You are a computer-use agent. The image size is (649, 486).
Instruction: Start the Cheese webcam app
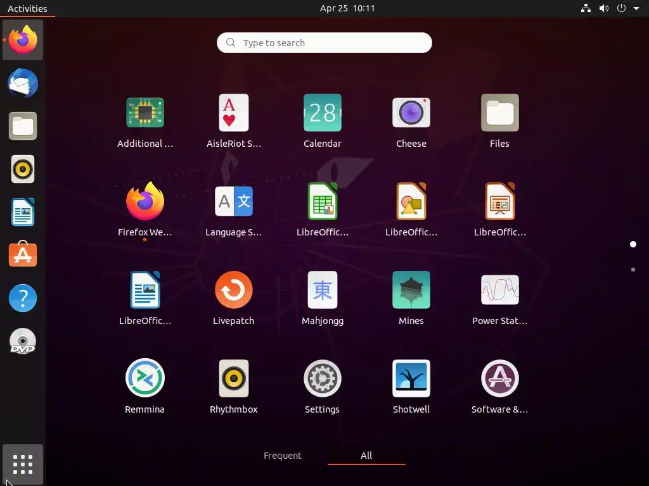(411, 113)
